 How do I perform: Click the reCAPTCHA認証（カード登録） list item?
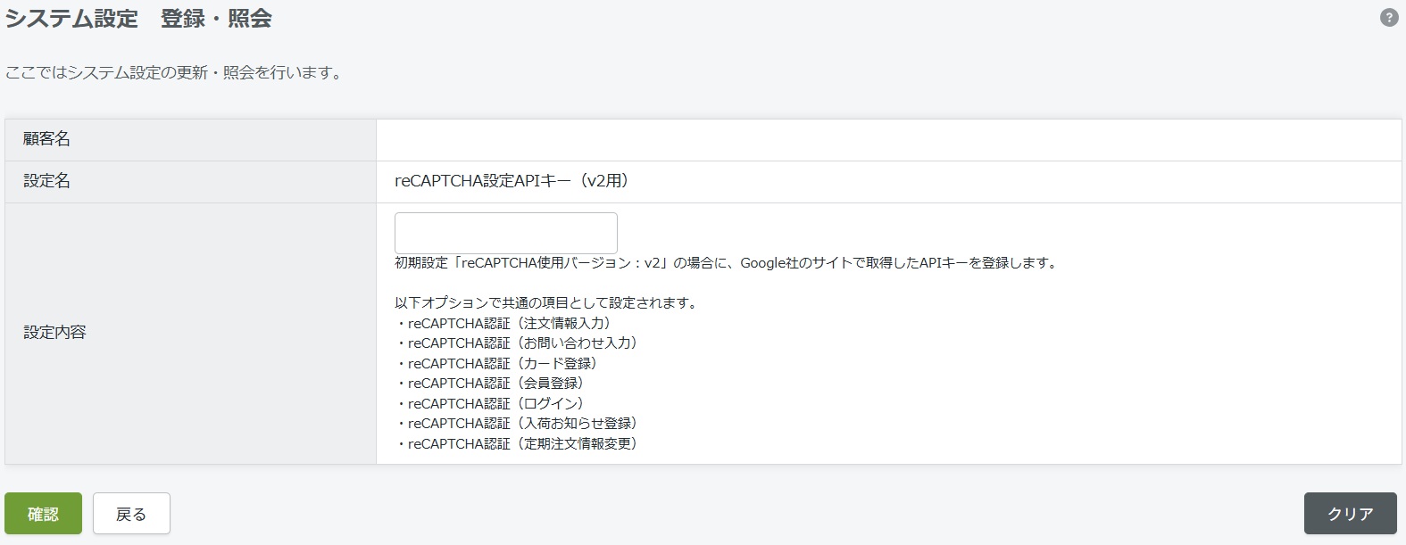[498, 364]
